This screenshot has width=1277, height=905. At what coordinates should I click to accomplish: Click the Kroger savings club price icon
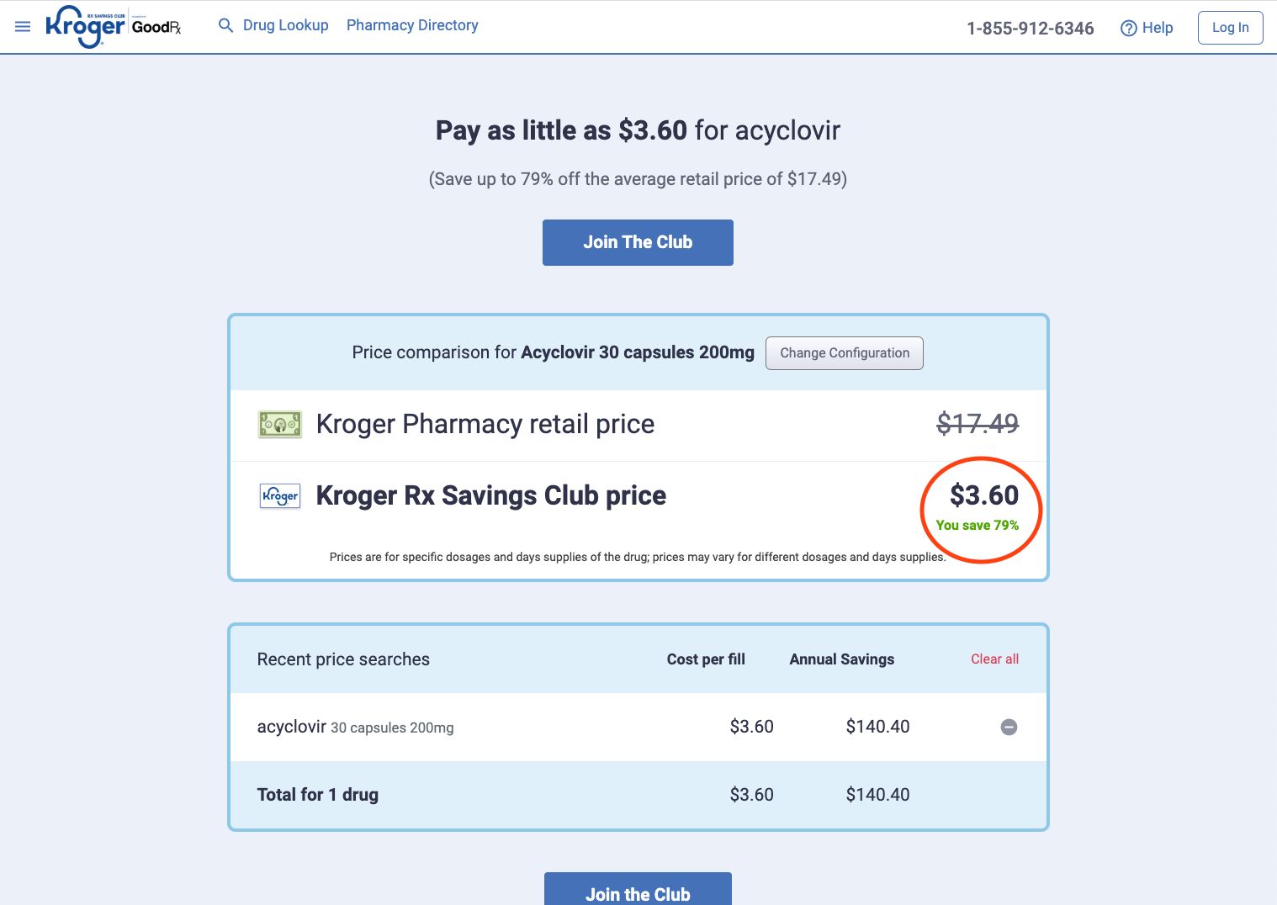click(x=280, y=496)
